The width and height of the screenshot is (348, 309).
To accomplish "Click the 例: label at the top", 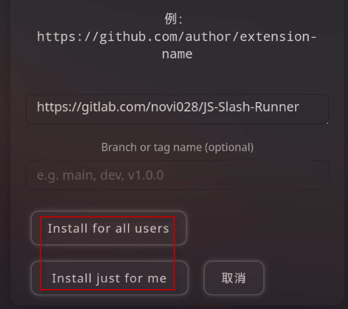I will 174,19.
